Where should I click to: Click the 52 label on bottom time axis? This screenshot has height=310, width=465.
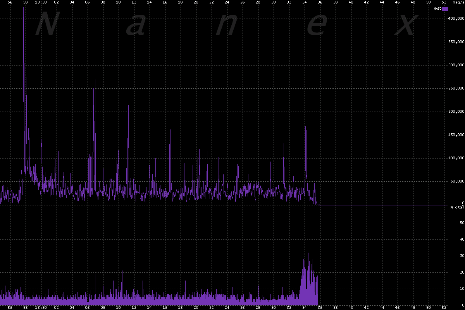(x=444, y=308)
